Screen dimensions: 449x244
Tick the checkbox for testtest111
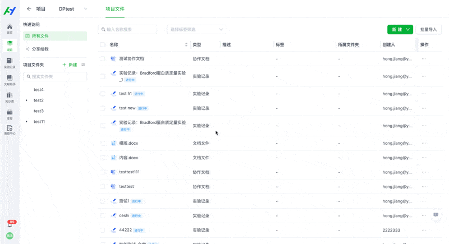coord(103,172)
